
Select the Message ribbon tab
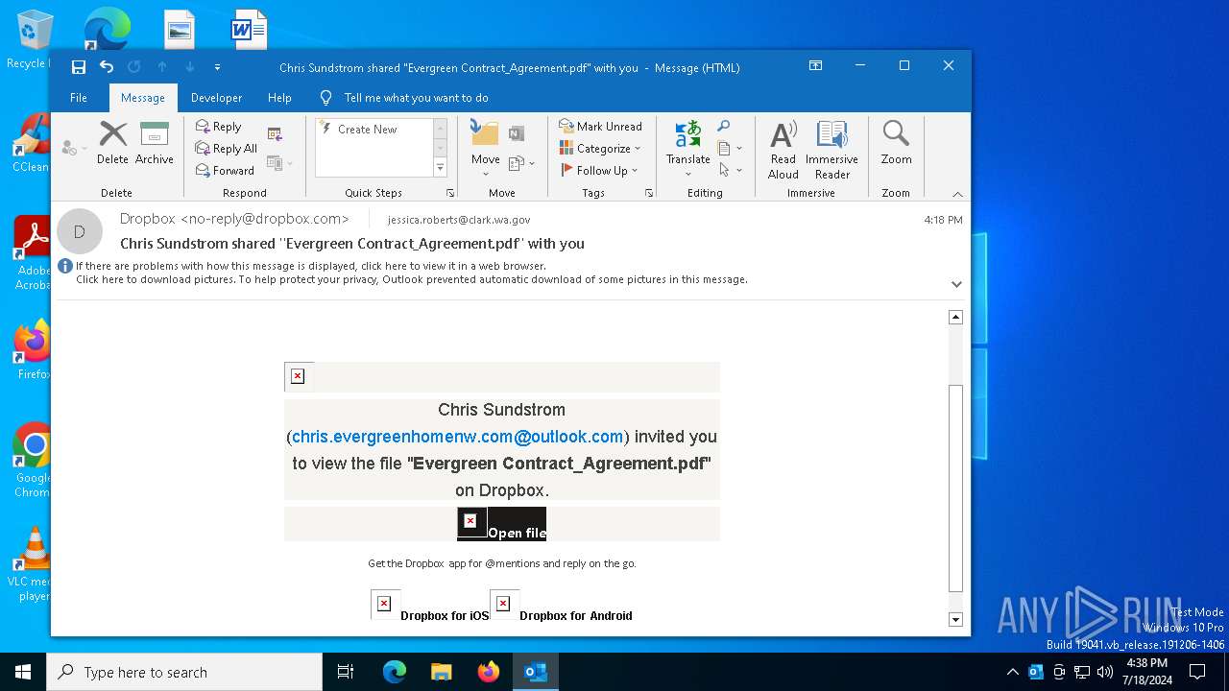(x=143, y=98)
